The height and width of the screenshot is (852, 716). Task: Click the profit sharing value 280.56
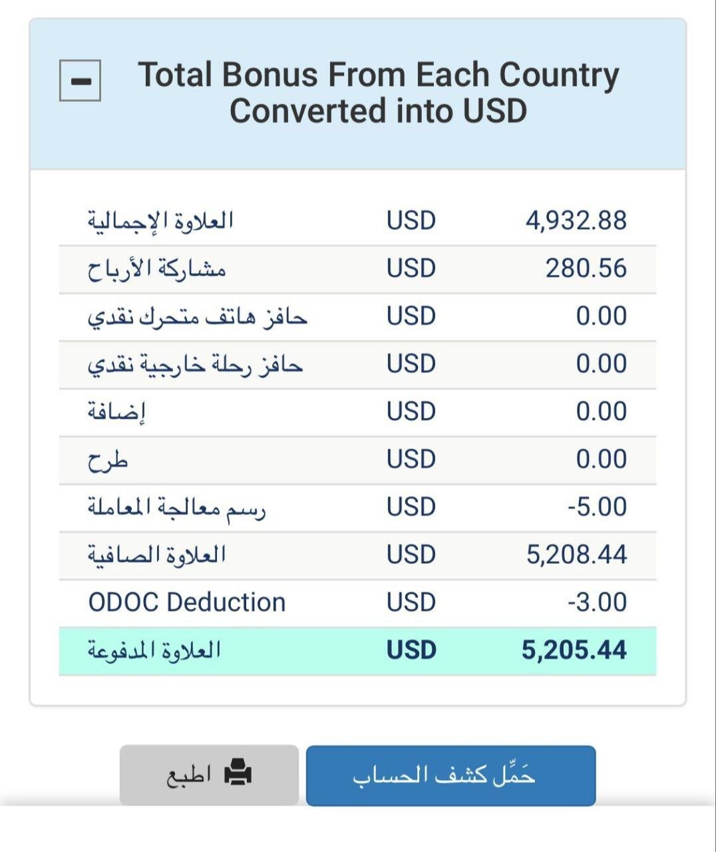586,268
